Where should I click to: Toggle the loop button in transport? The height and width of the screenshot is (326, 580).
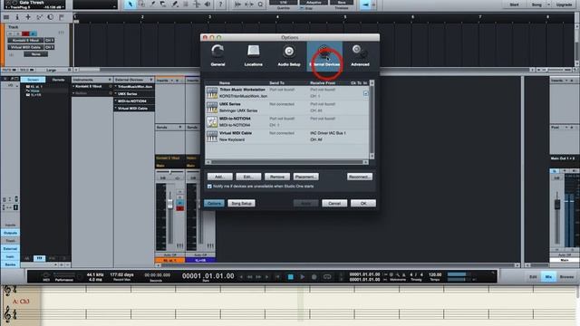327,276
